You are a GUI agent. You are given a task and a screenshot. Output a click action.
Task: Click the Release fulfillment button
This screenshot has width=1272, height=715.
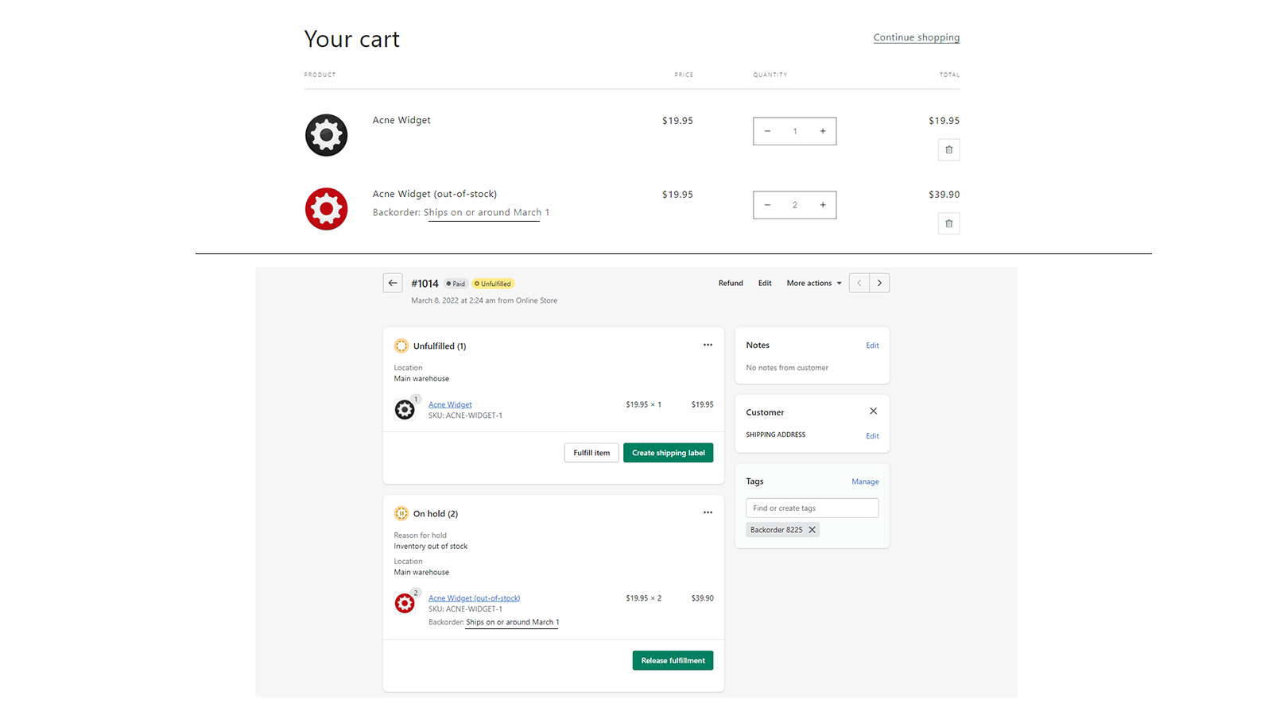click(673, 660)
